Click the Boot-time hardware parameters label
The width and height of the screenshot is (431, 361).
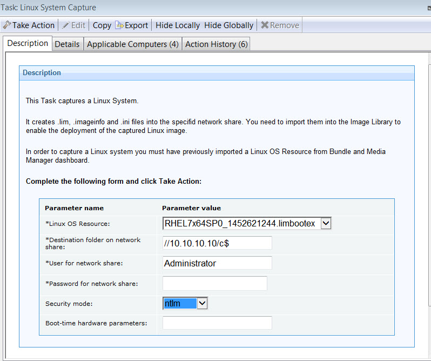tap(96, 323)
